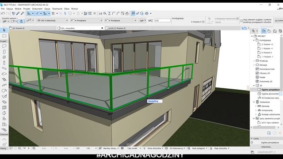Image resolution: width=283 pixels, height=159 pixels.
Task: Open the 06 Wykonawczy override selector
Action: [176, 148]
